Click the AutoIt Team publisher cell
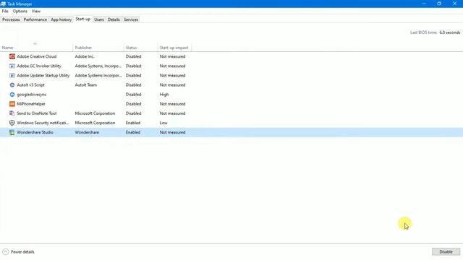Screen dimensions: 463x260 click(85, 85)
